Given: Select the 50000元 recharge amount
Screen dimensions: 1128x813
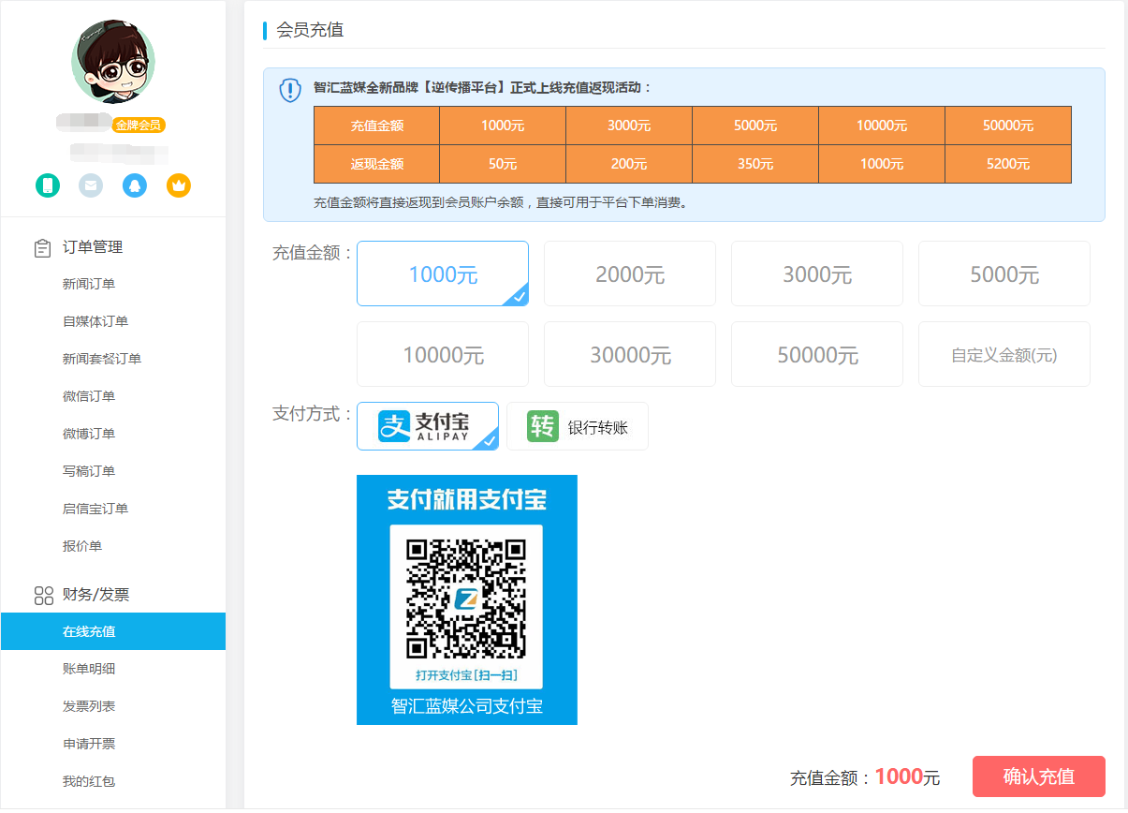Looking at the screenshot, I should point(817,354).
